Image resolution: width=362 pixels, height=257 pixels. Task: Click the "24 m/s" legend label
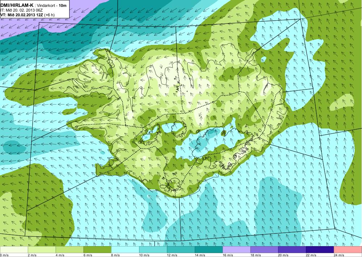pyautogui.click(x=339, y=255)
